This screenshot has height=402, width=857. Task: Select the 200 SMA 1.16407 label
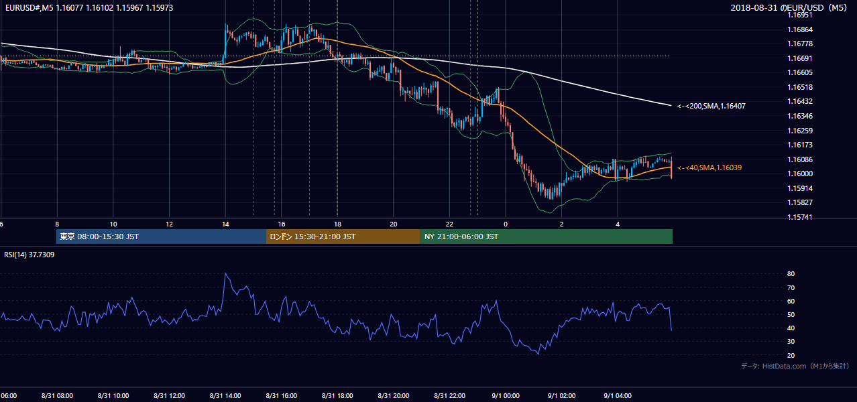(x=711, y=106)
